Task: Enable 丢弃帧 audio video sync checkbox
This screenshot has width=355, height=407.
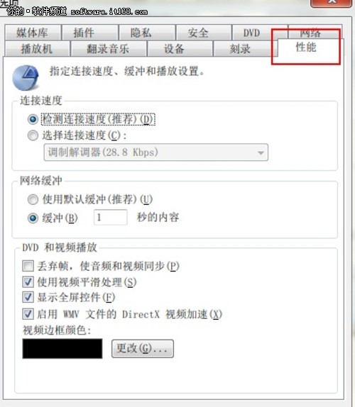Action: coord(28,266)
